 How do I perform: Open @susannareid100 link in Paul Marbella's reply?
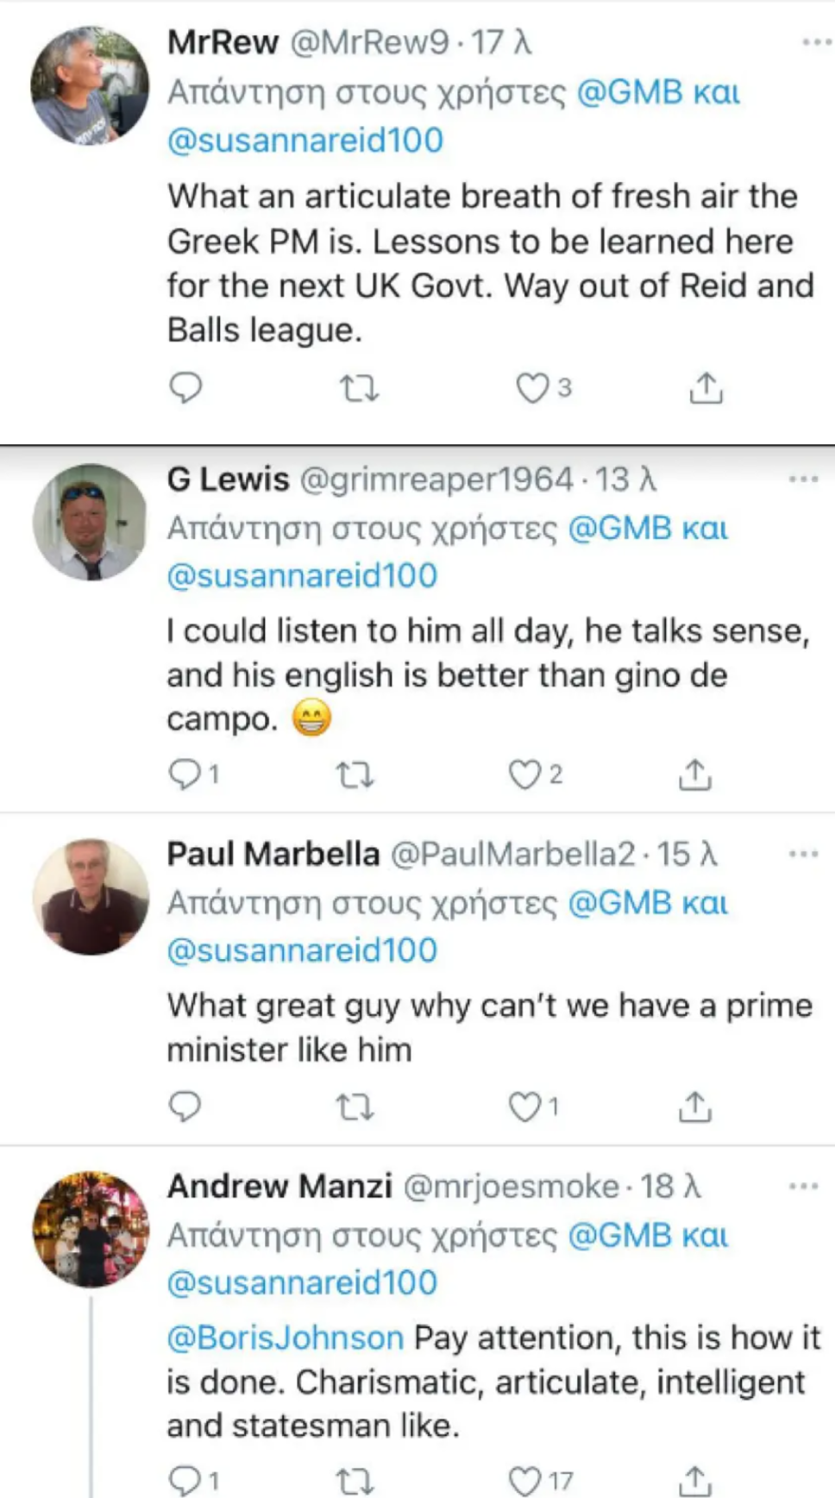click(x=302, y=950)
